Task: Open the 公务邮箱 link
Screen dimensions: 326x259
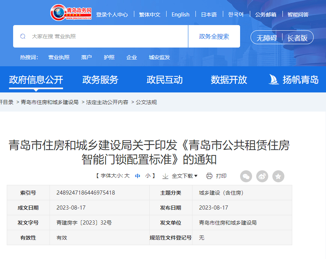Action: coord(266,15)
